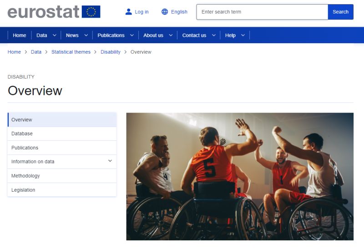
Task: Click the Search button
Action: point(340,12)
